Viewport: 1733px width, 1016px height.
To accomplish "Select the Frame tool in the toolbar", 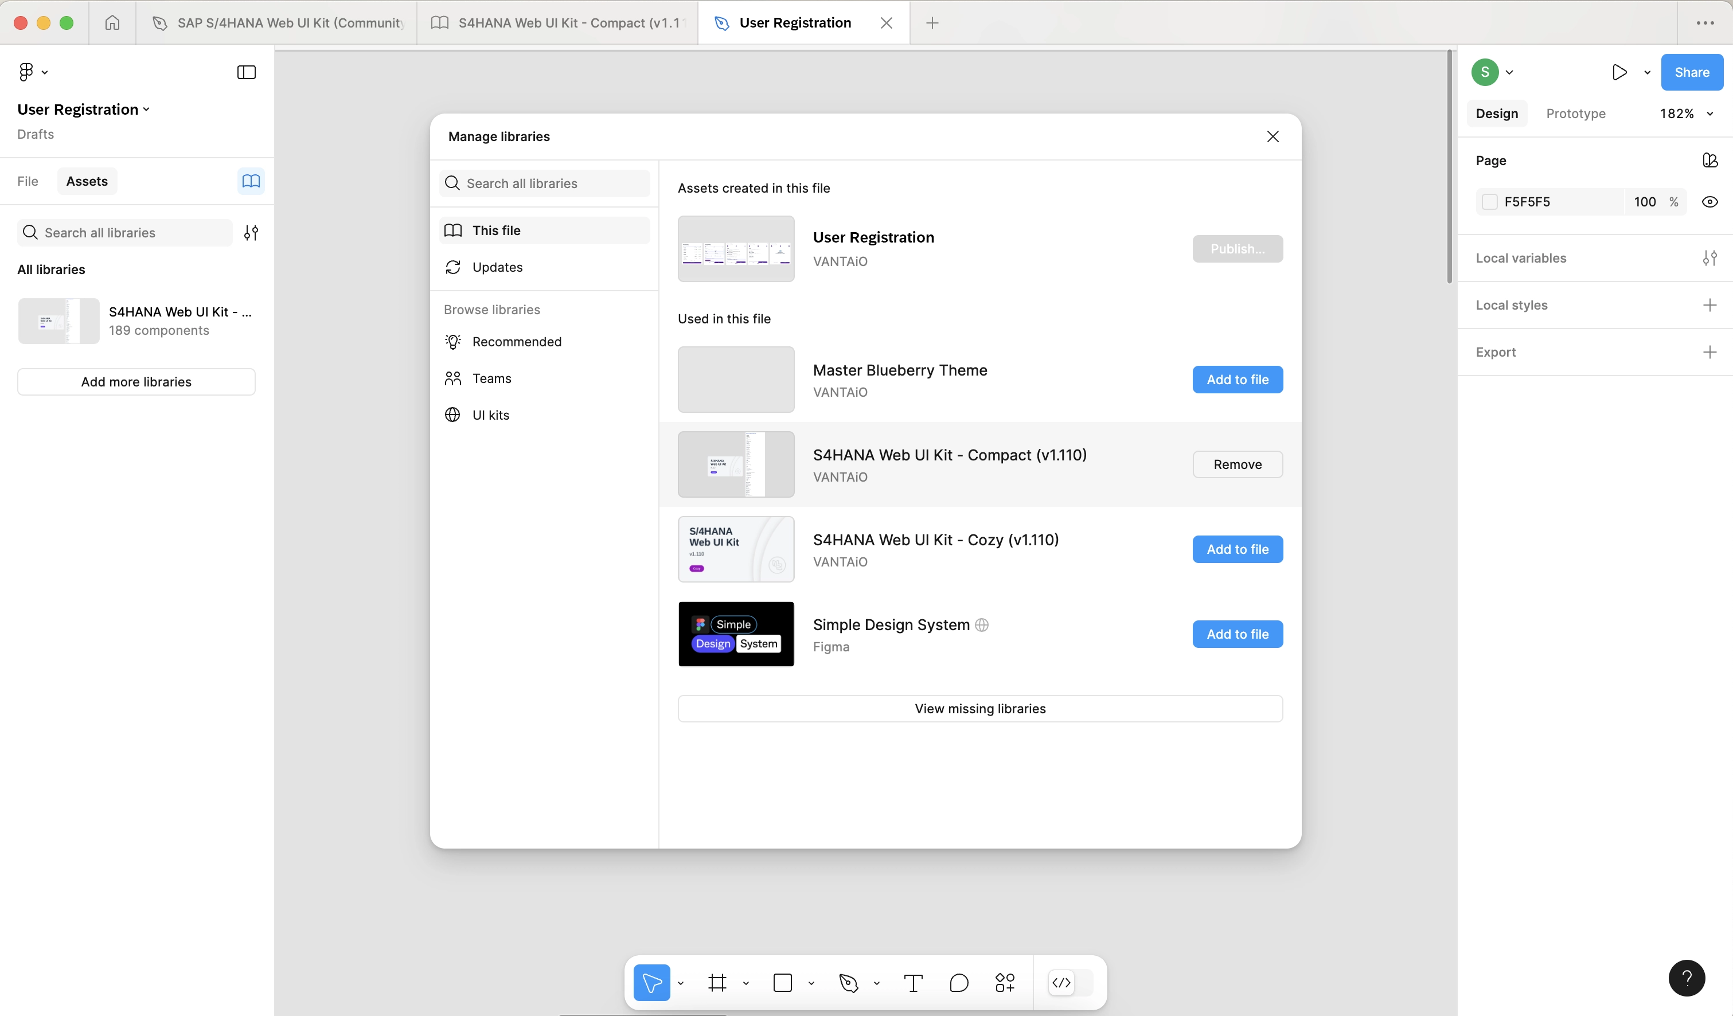I will [x=717, y=983].
